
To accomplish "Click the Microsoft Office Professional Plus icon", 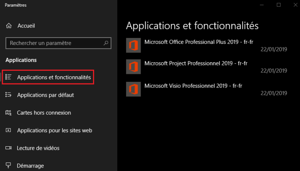I will [x=133, y=45].
